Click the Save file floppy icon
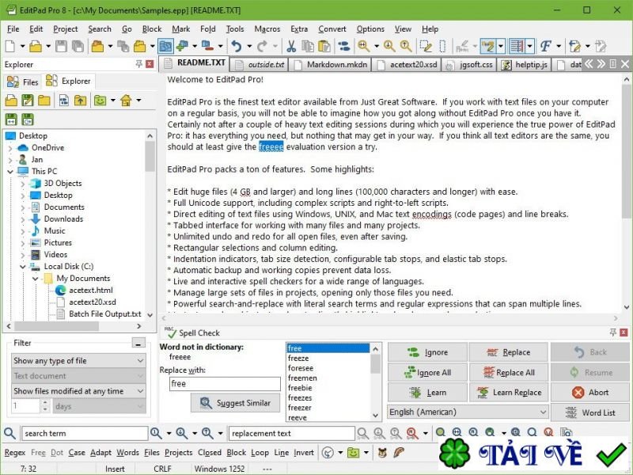Viewport: 633px width, 475px height. [x=62, y=46]
